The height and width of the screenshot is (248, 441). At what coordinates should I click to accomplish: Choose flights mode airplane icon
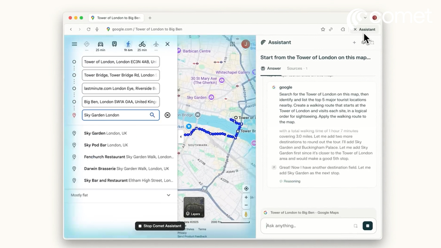click(156, 44)
